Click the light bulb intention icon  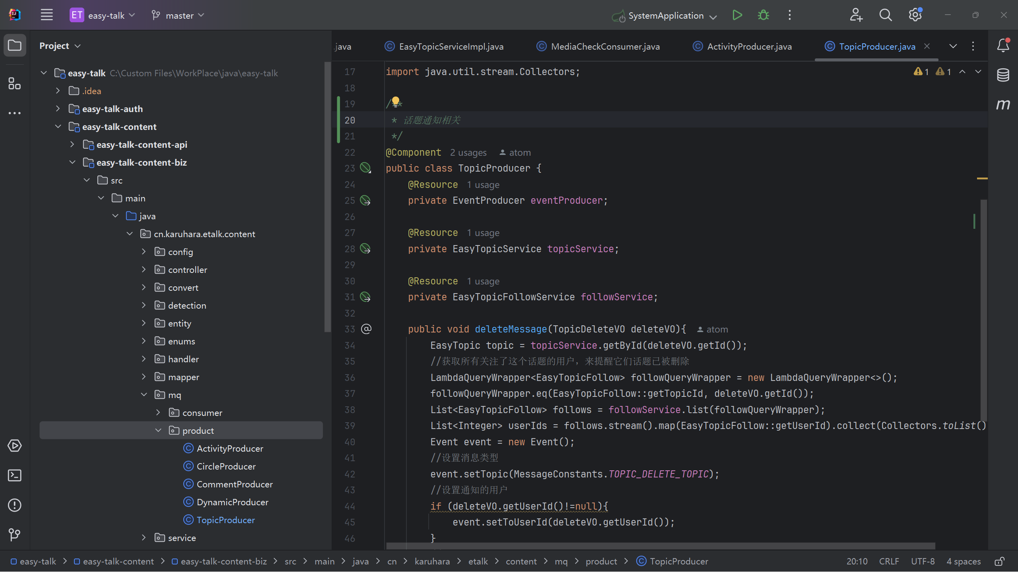tap(395, 101)
